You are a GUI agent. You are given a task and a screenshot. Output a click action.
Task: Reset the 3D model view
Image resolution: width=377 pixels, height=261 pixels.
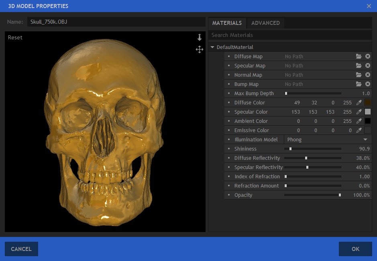point(15,38)
